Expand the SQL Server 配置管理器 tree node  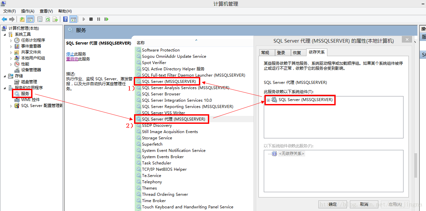[x=11, y=106]
